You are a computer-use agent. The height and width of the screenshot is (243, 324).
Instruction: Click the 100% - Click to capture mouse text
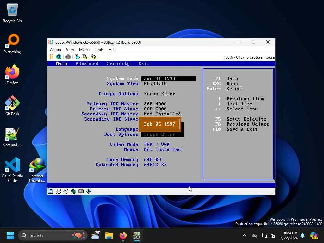point(249,57)
